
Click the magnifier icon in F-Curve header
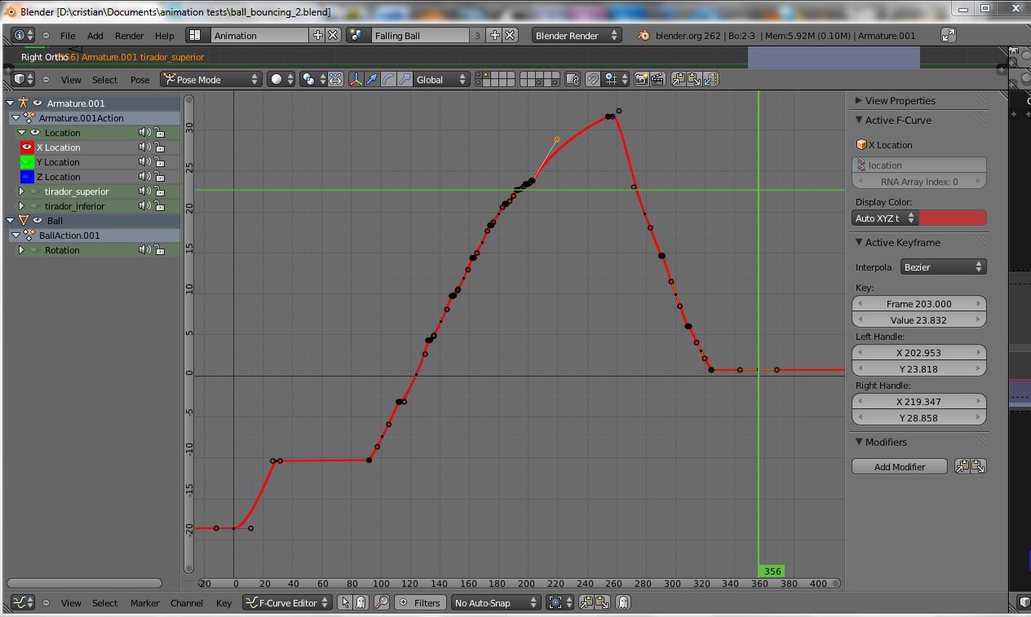(382, 602)
